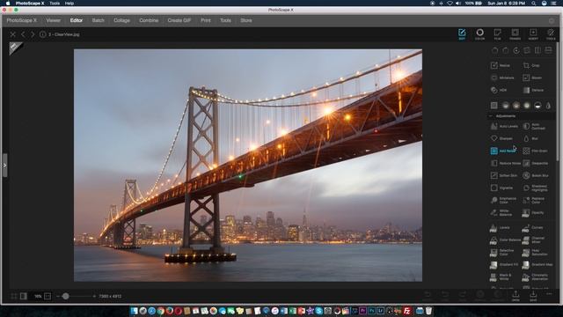Click the Save button at bottom right
563x317 pixels.
533,296
